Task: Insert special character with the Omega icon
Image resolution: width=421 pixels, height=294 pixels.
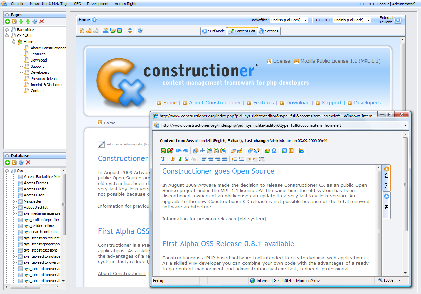Action: (274, 151)
